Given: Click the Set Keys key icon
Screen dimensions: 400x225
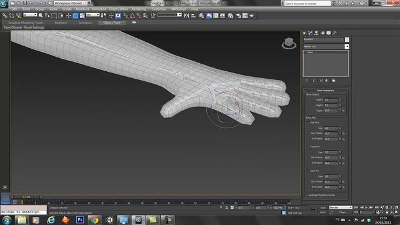Looking at the screenshot, I should click(x=312, y=210).
